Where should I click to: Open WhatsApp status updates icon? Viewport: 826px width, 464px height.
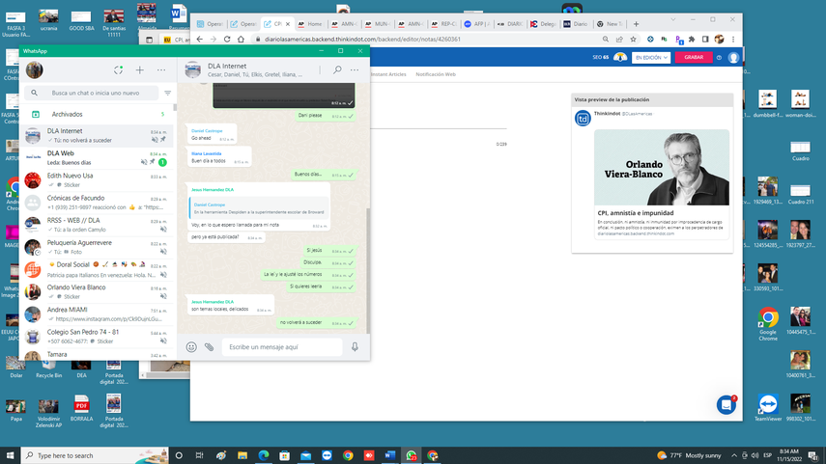coord(118,70)
